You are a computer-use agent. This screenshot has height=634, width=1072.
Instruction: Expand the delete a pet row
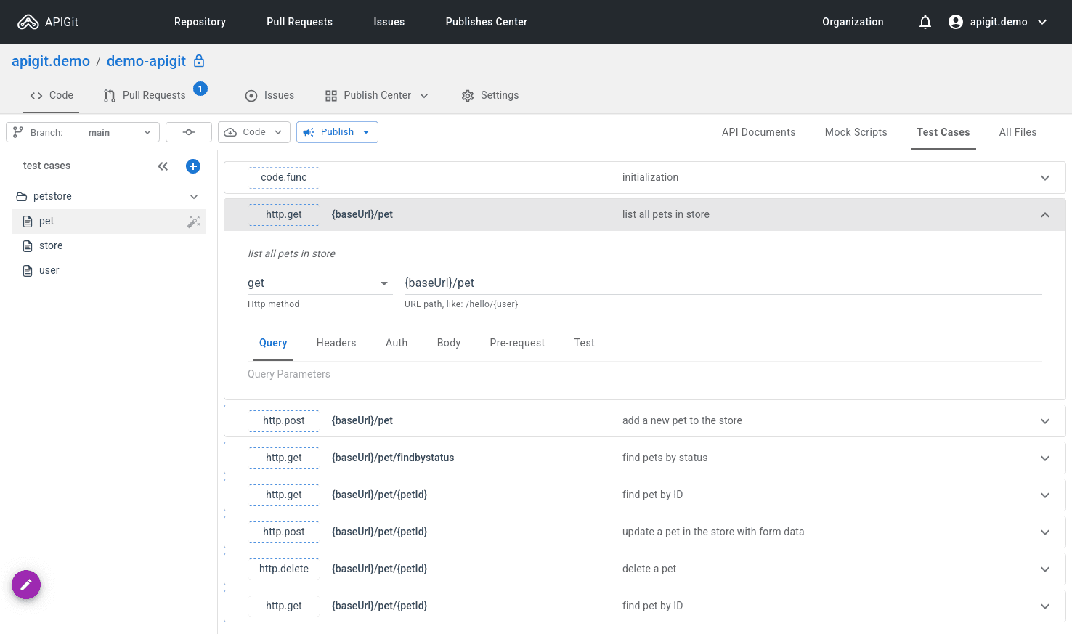click(1044, 569)
